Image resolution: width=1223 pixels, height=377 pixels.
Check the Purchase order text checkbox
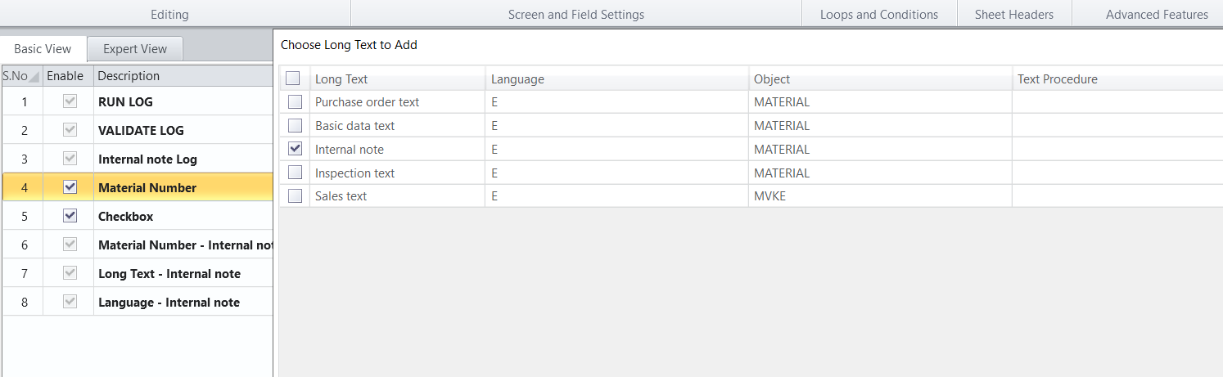(x=296, y=102)
